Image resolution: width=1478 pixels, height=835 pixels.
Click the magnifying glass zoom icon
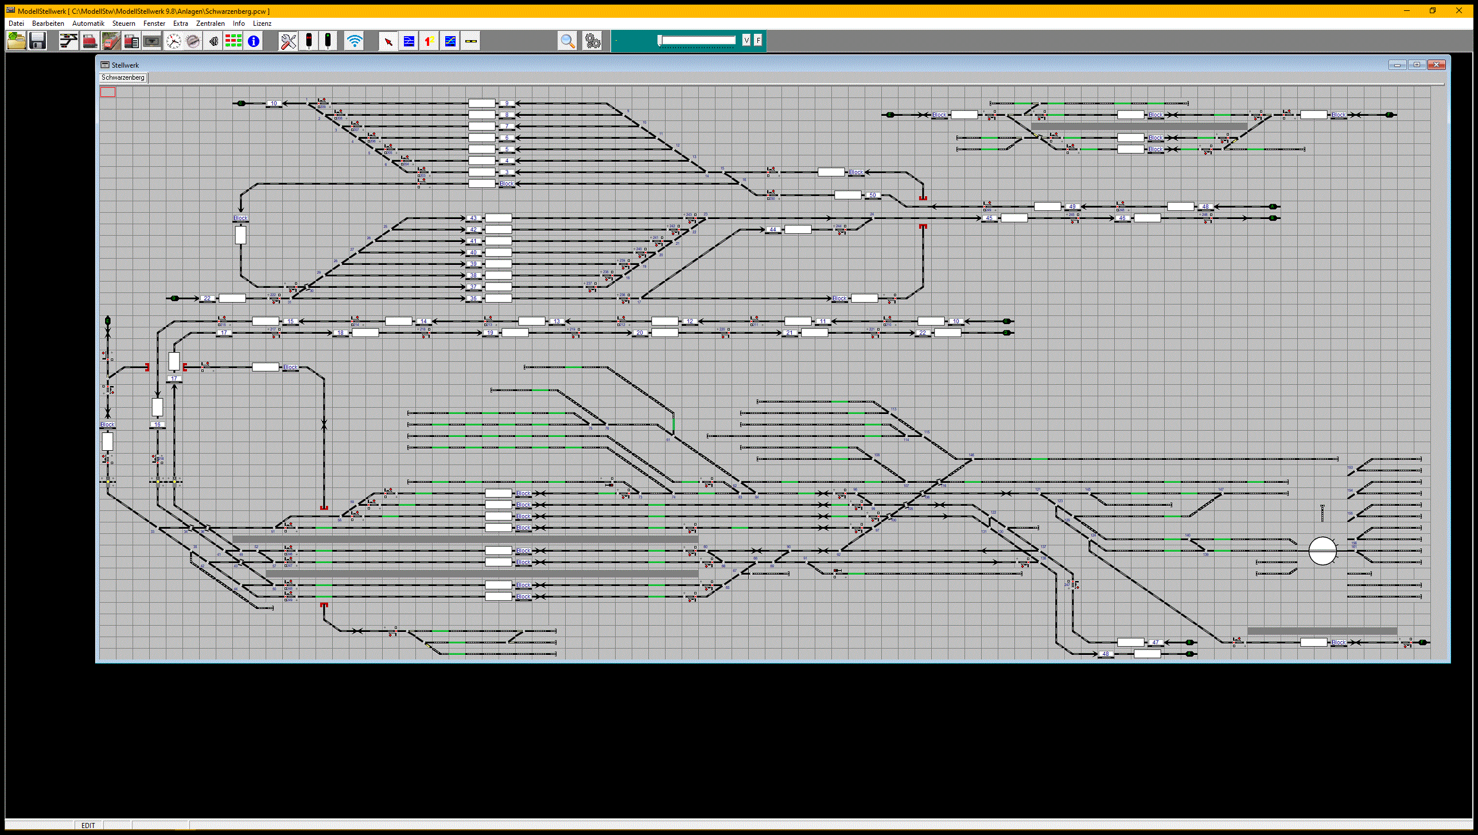coord(567,41)
